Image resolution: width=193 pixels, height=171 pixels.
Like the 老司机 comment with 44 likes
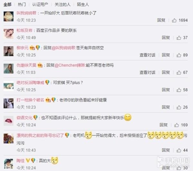click(179, 150)
